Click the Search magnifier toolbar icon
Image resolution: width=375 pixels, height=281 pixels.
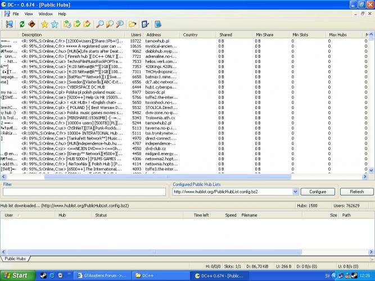(100, 24)
